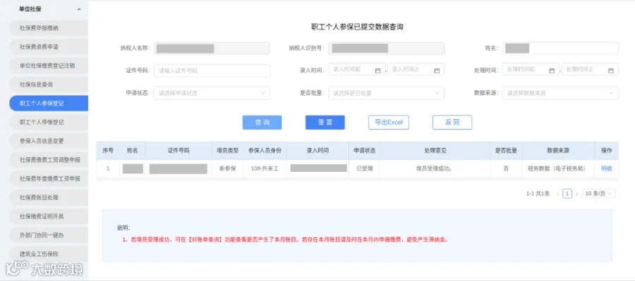Focus the 证件号码 input field
Viewport: 635px width, 281px height.
pyautogui.click(x=212, y=70)
